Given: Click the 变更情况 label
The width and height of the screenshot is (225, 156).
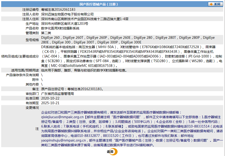Looking at the screenshot, I should click(32, 108).
